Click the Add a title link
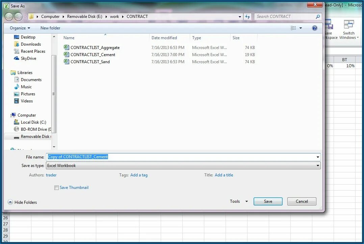Screen dimensions: 364x244 pos(224,175)
